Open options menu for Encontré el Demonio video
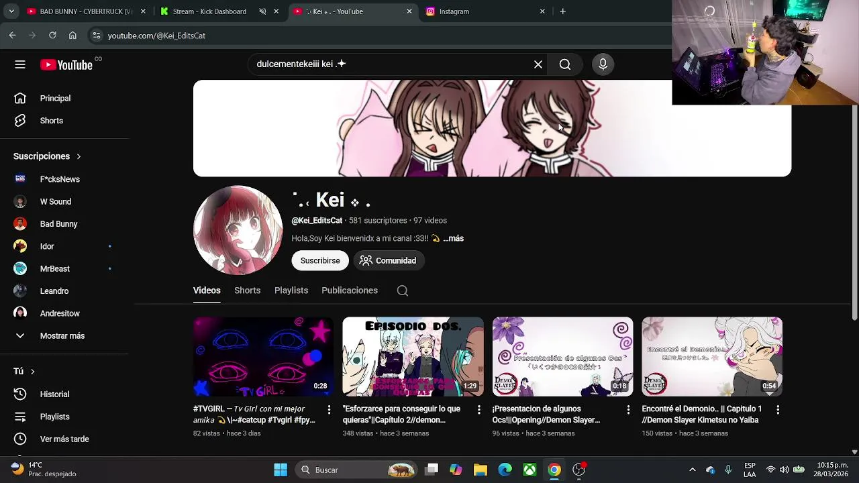The height and width of the screenshot is (483, 859). coord(778,409)
